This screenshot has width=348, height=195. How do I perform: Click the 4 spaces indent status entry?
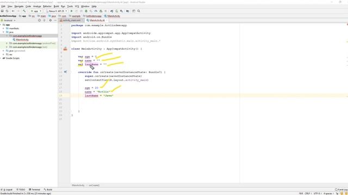tap(328, 193)
